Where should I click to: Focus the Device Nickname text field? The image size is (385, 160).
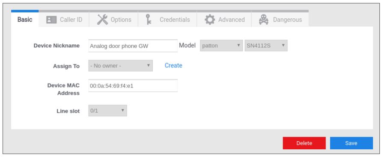(x=133, y=46)
